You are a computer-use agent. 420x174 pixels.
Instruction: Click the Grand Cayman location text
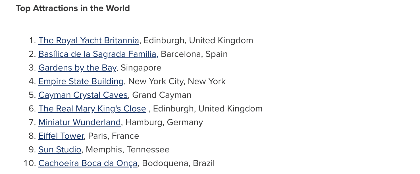pos(162,95)
